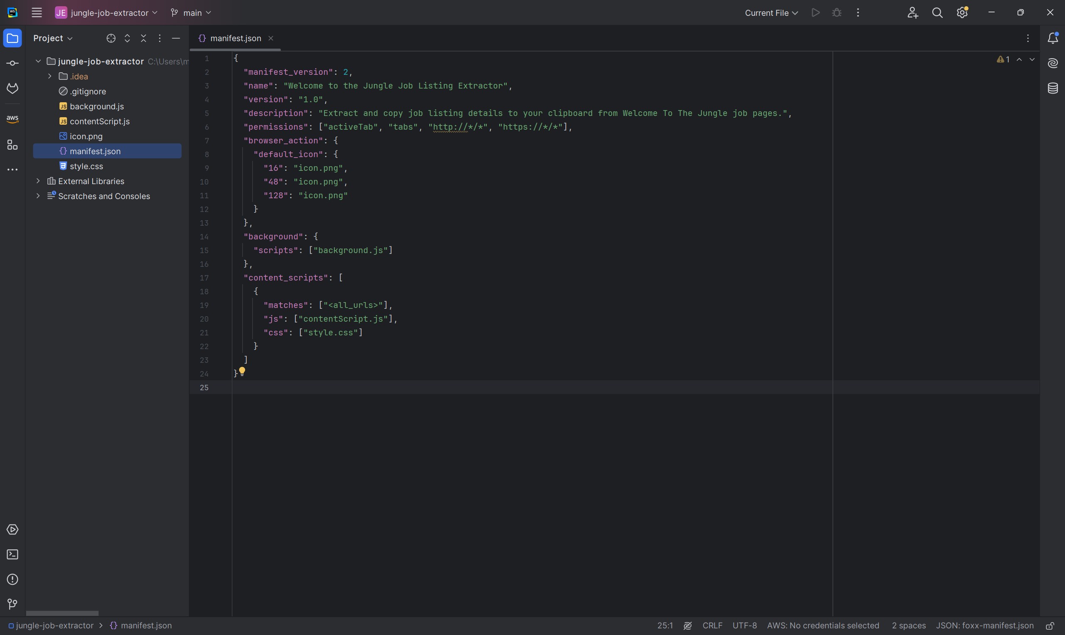The width and height of the screenshot is (1065, 635).
Task: Open the Current File run configuration dropdown
Action: click(771, 13)
